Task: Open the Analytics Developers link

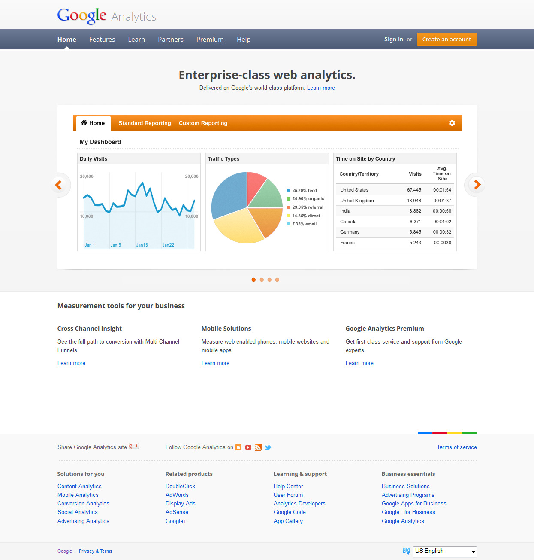Action: point(299,504)
